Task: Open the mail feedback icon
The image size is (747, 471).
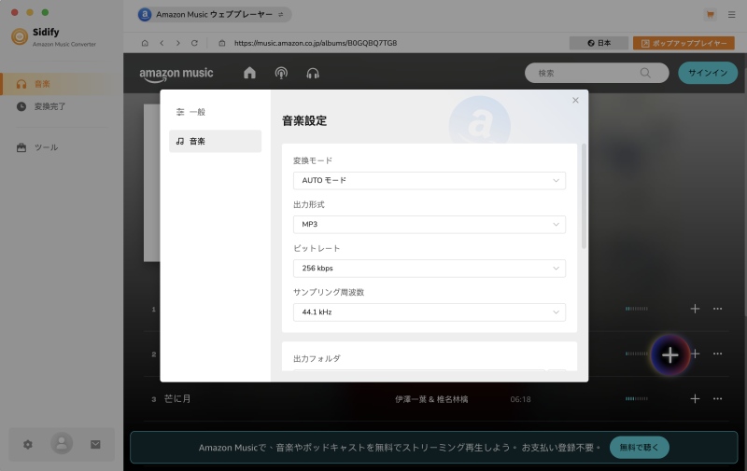Action: 95,444
